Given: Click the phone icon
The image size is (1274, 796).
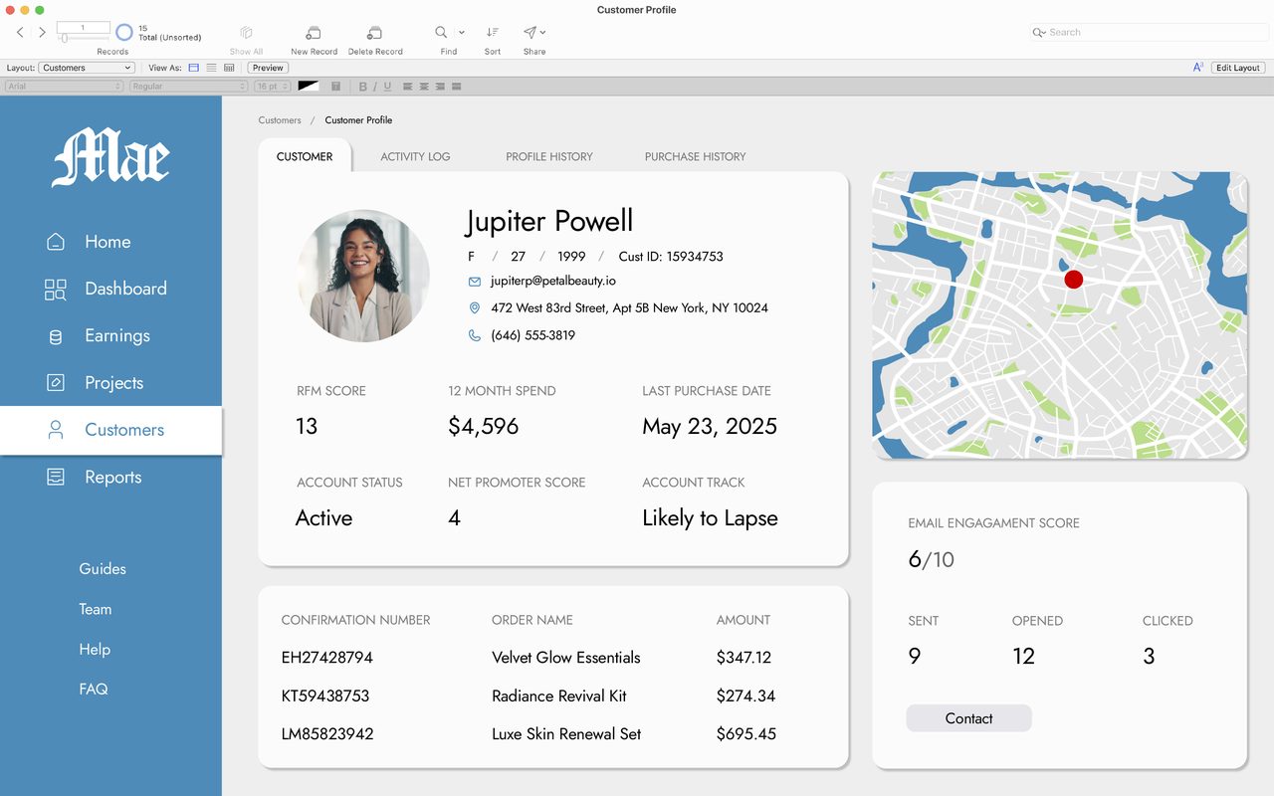Looking at the screenshot, I should tap(475, 335).
